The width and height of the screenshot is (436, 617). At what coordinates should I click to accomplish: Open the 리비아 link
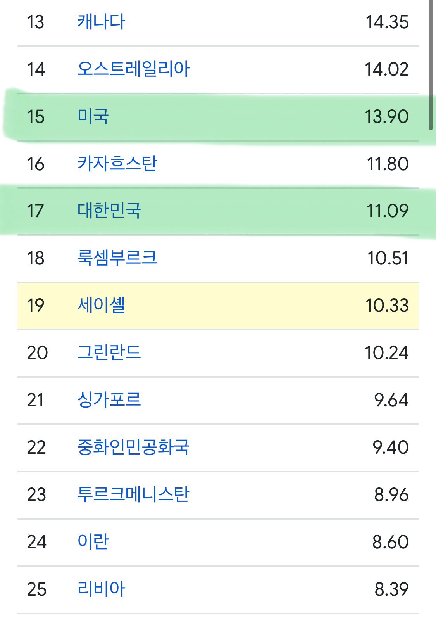pos(101,589)
